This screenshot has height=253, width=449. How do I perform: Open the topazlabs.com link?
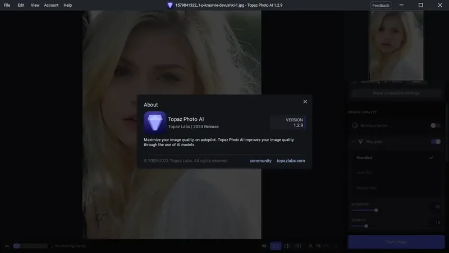click(x=291, y=161)
